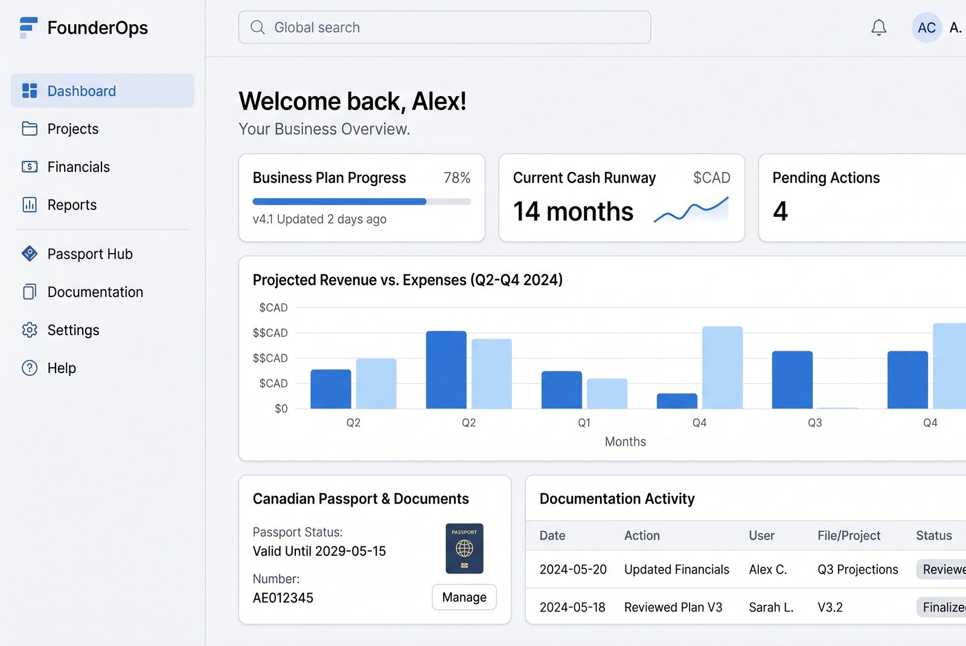Click the Alex C. user cell

click(x=768, y=569)
